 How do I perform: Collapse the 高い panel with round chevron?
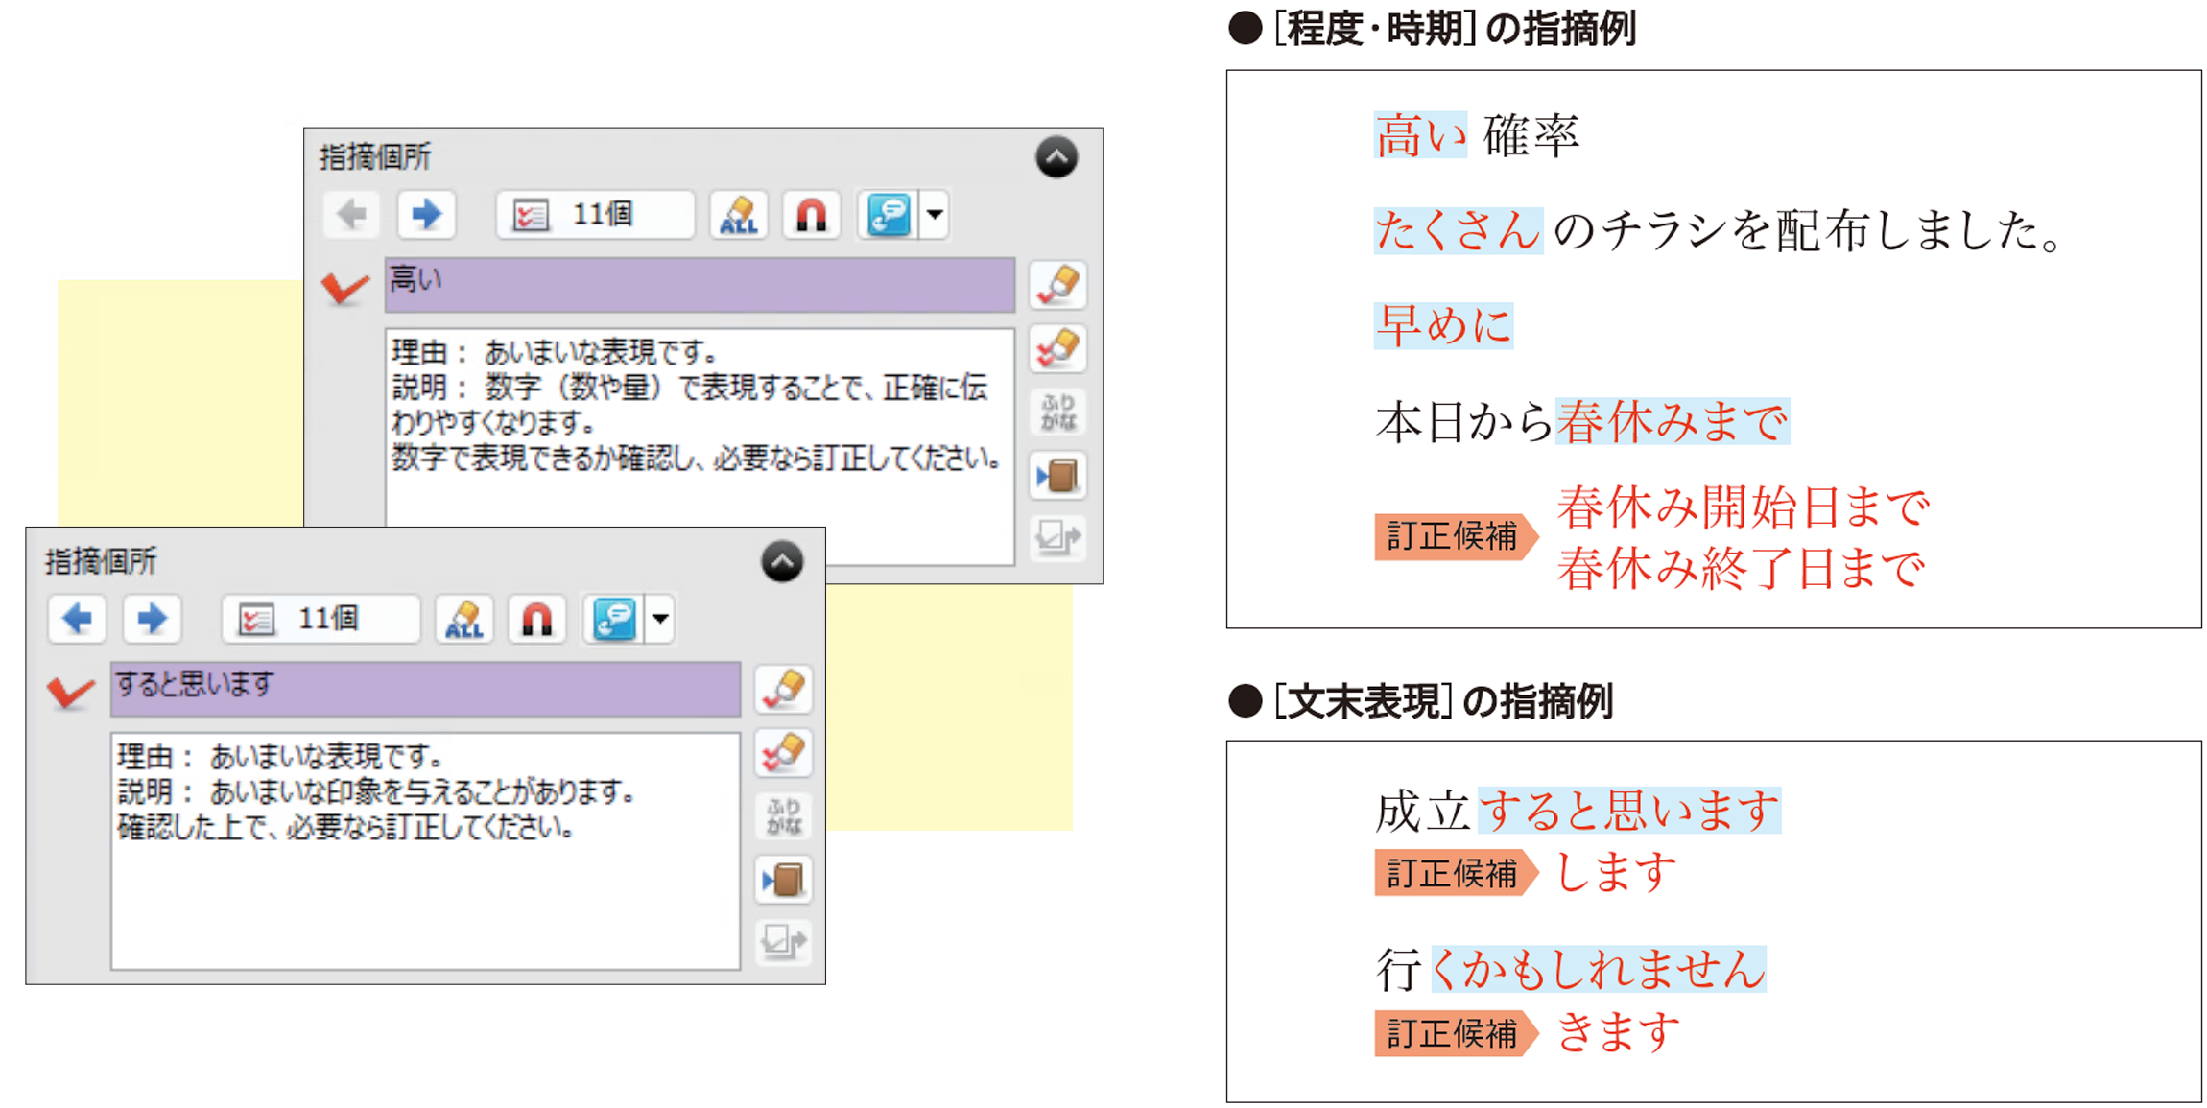(x=1056, y=157)
